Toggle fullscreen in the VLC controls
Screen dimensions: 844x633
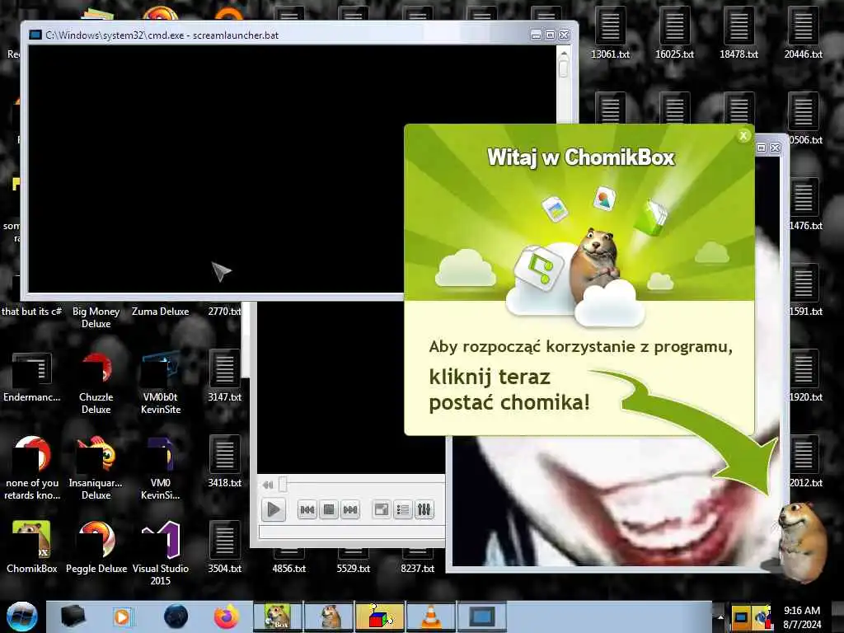(x=382, y=509)
